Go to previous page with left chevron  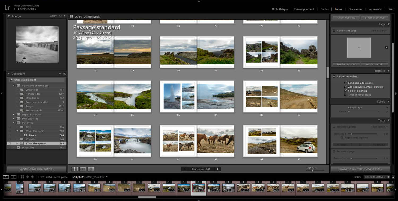[185, 169]
